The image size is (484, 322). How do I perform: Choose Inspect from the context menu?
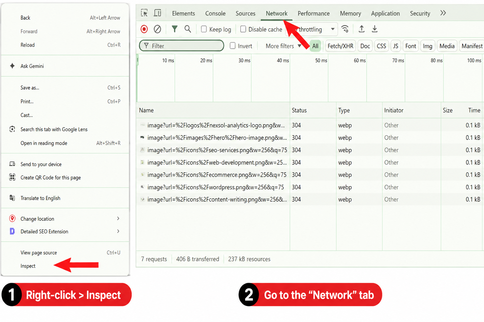pyautogui.click(x=28, y=266)
